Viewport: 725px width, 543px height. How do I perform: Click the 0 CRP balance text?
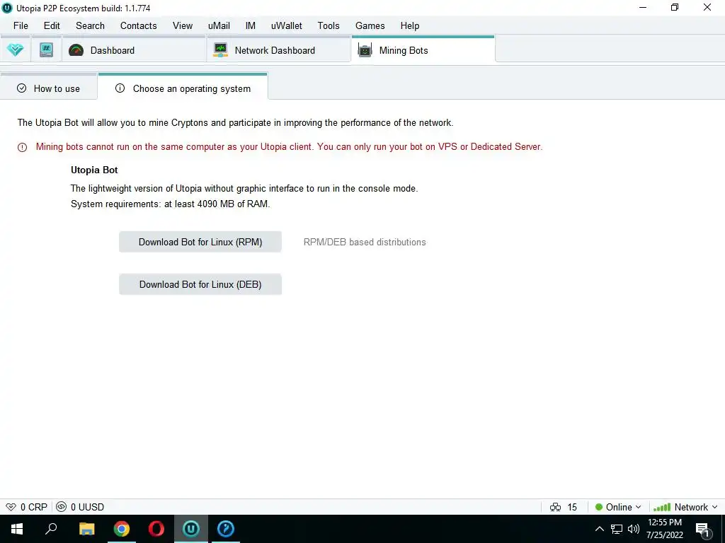(34, 507)
